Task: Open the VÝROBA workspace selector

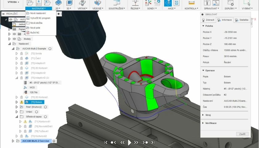Action: click(x=13, y=2)
